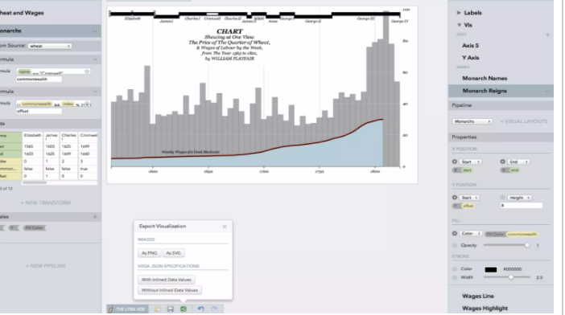The width and height of the screenshot is (565, 315).
Task: Open the X Position End dropdown
Action: 518,162
